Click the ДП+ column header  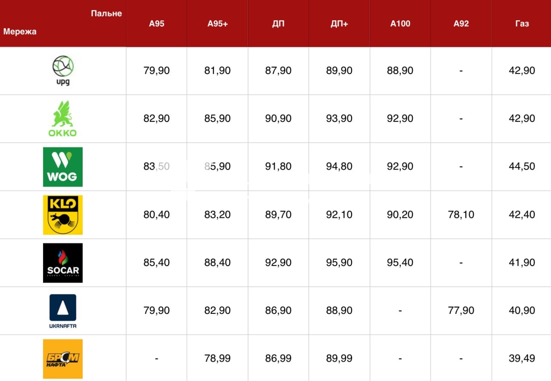click(x=339, y=24)
